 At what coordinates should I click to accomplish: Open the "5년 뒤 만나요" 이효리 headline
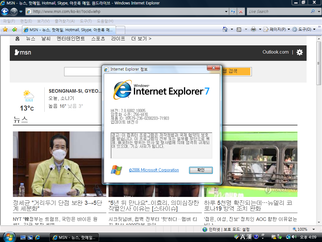pos(154,205)
